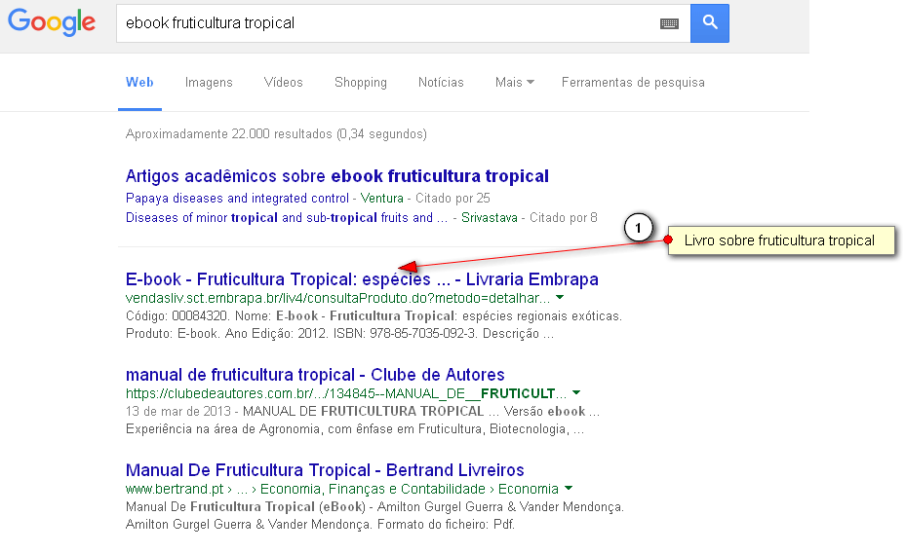
Task: Switch to the Vídeos tab
Action: pos(283,83)
